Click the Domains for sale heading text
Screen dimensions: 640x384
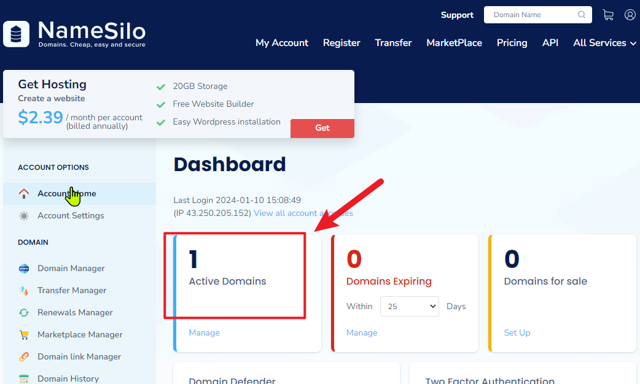pos(545,282)
